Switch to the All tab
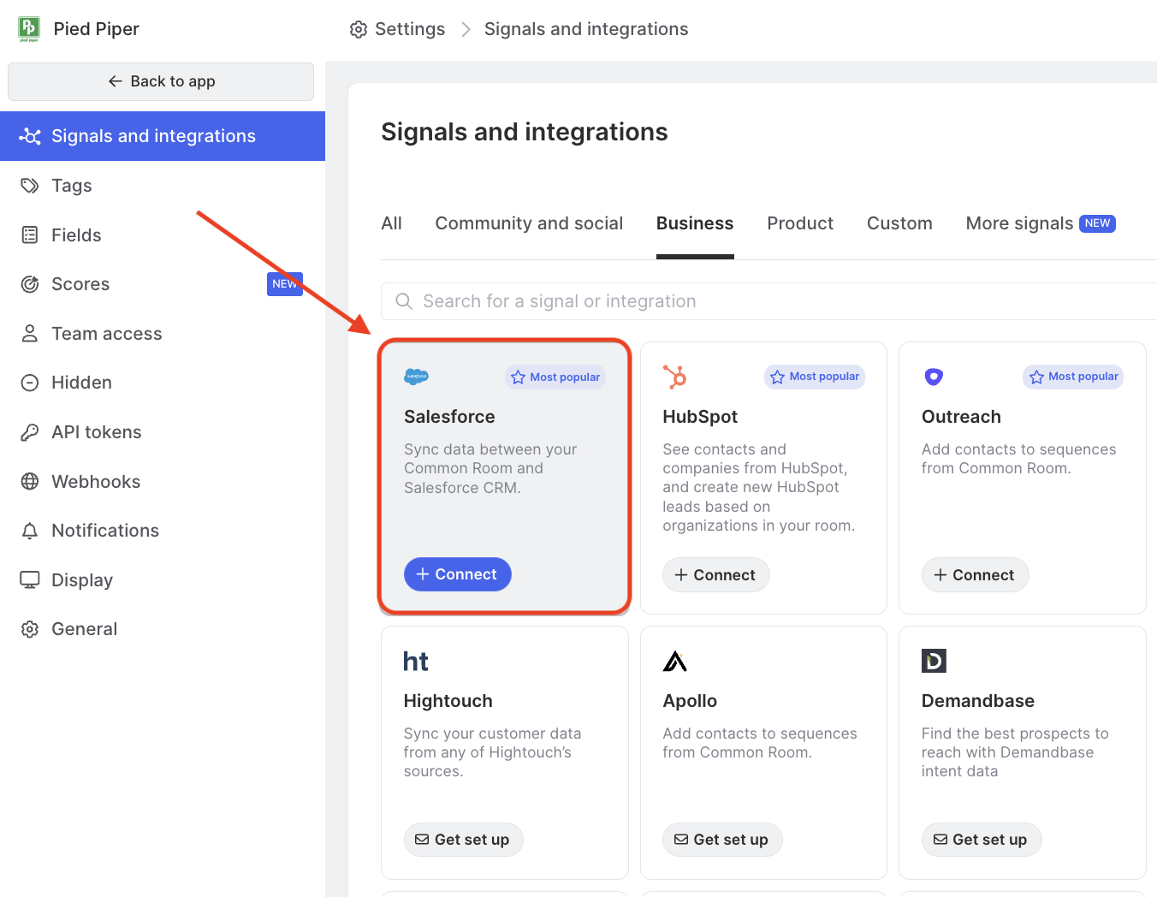This screenshot has width=1157, height=897. point(391,223)
